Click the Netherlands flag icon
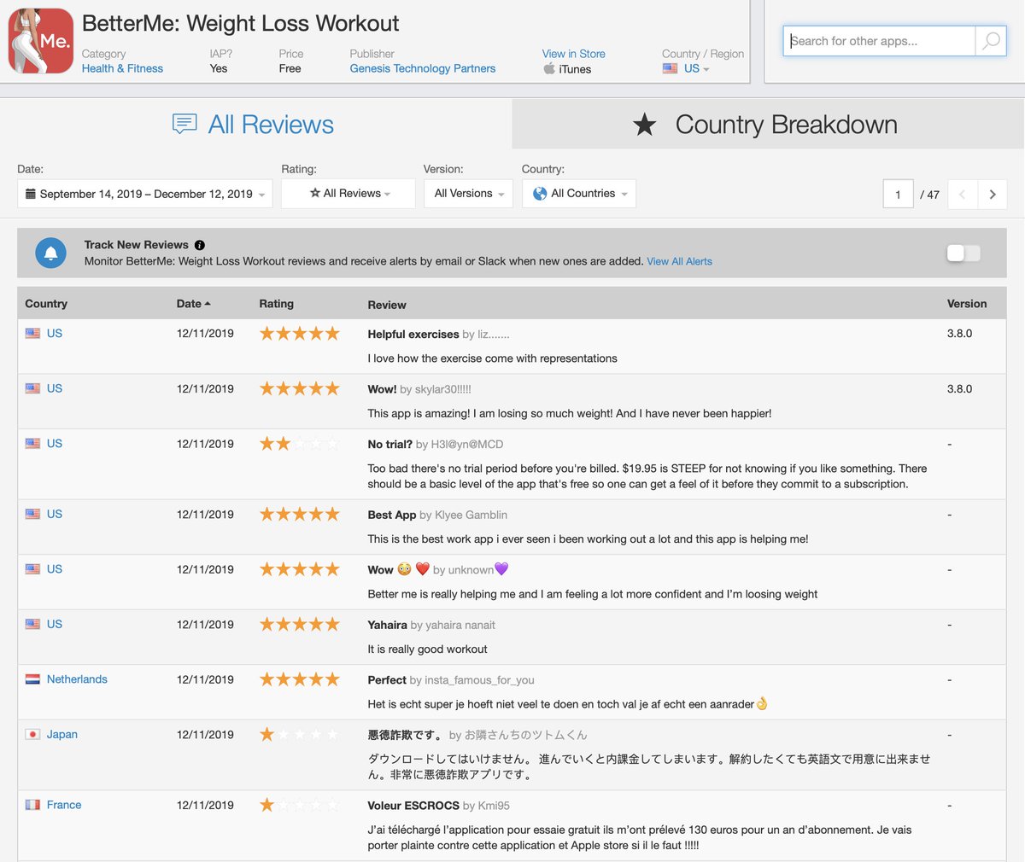Screen dimensions: 1025x862 click(32, 679)
